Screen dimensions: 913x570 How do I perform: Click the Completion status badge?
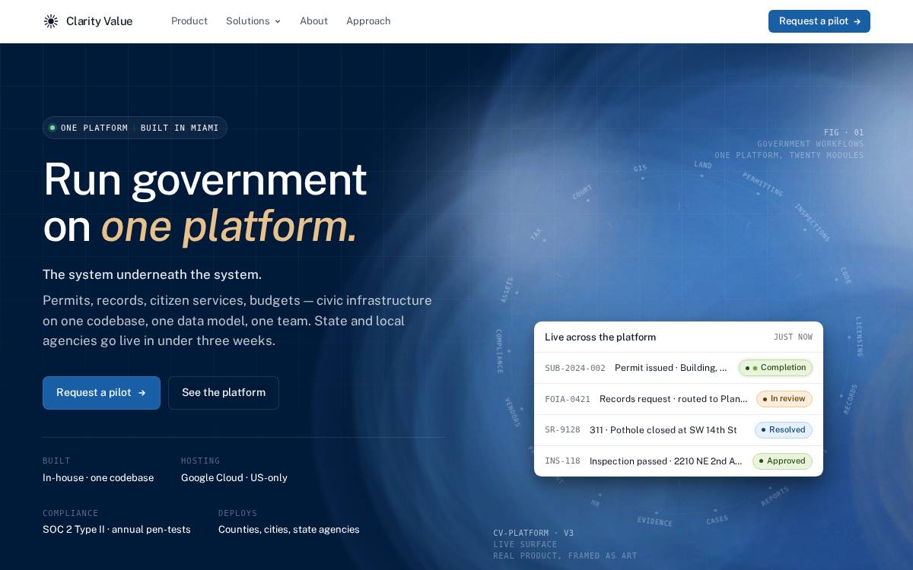(775, 368)
